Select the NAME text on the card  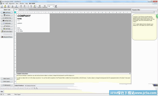(19, 19)
